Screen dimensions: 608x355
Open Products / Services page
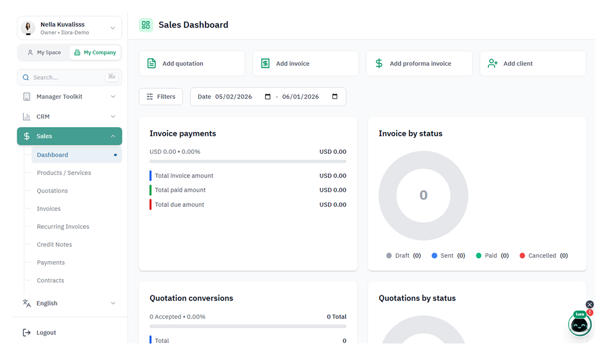coord(64,173)
